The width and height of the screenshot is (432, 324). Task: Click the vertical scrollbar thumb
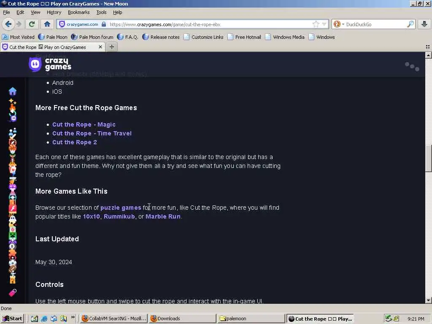point(428,159)
